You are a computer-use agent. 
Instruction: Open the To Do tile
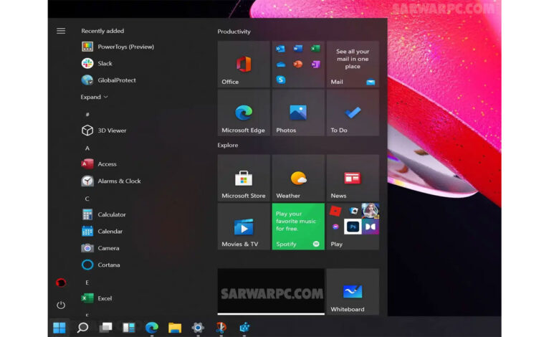353,113
